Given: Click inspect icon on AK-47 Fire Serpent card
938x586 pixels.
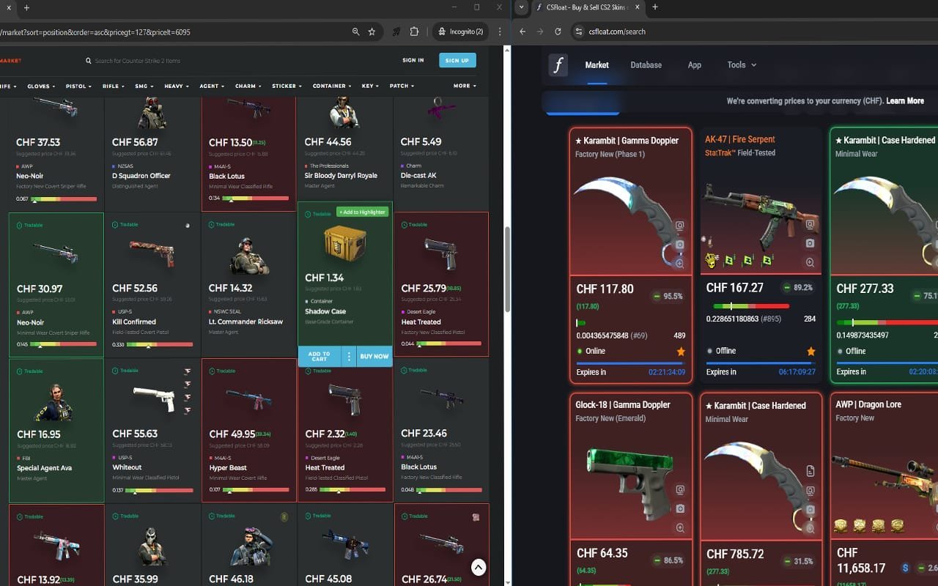Looking at the screenshot, I should pyautogui.click(x=810, y=225).
